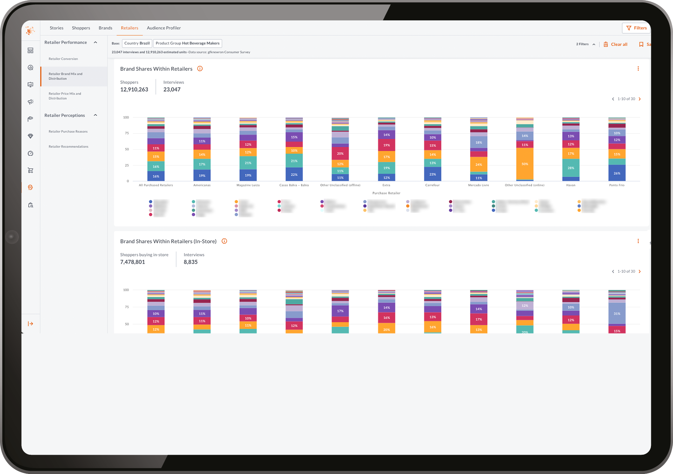The image size is (673, 474).
Task: Click the Country Brazil filter chip
Action: (x=137, y=43)
